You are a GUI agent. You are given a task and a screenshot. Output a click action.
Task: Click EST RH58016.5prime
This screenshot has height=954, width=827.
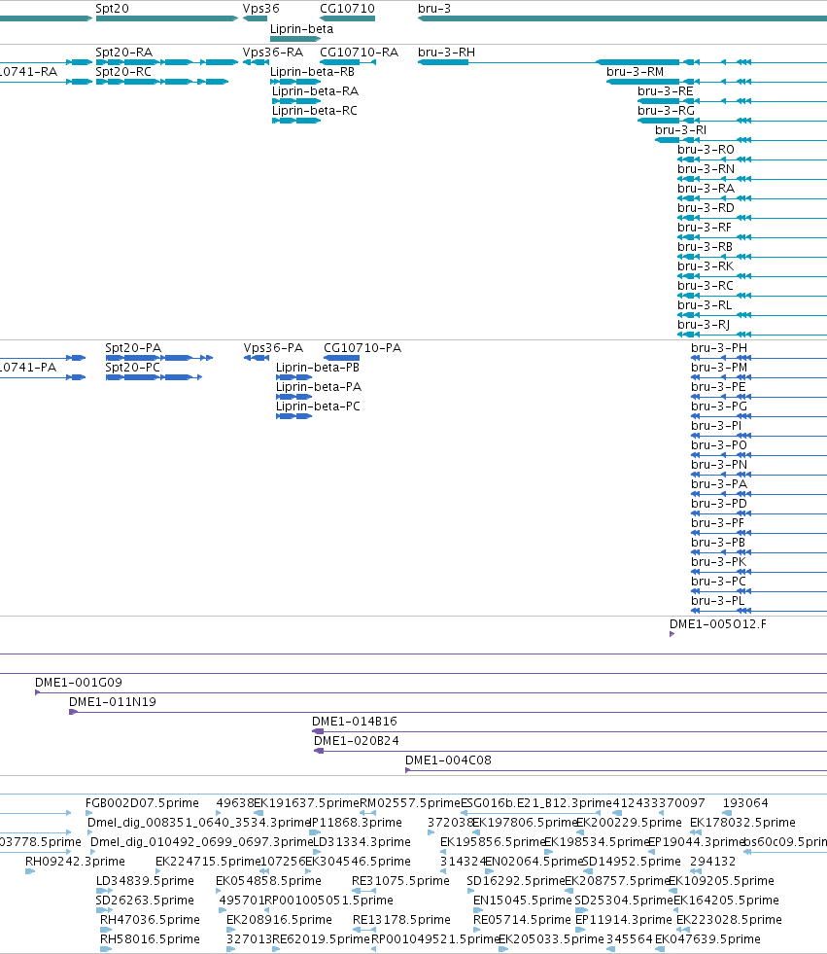coord(150,939)
